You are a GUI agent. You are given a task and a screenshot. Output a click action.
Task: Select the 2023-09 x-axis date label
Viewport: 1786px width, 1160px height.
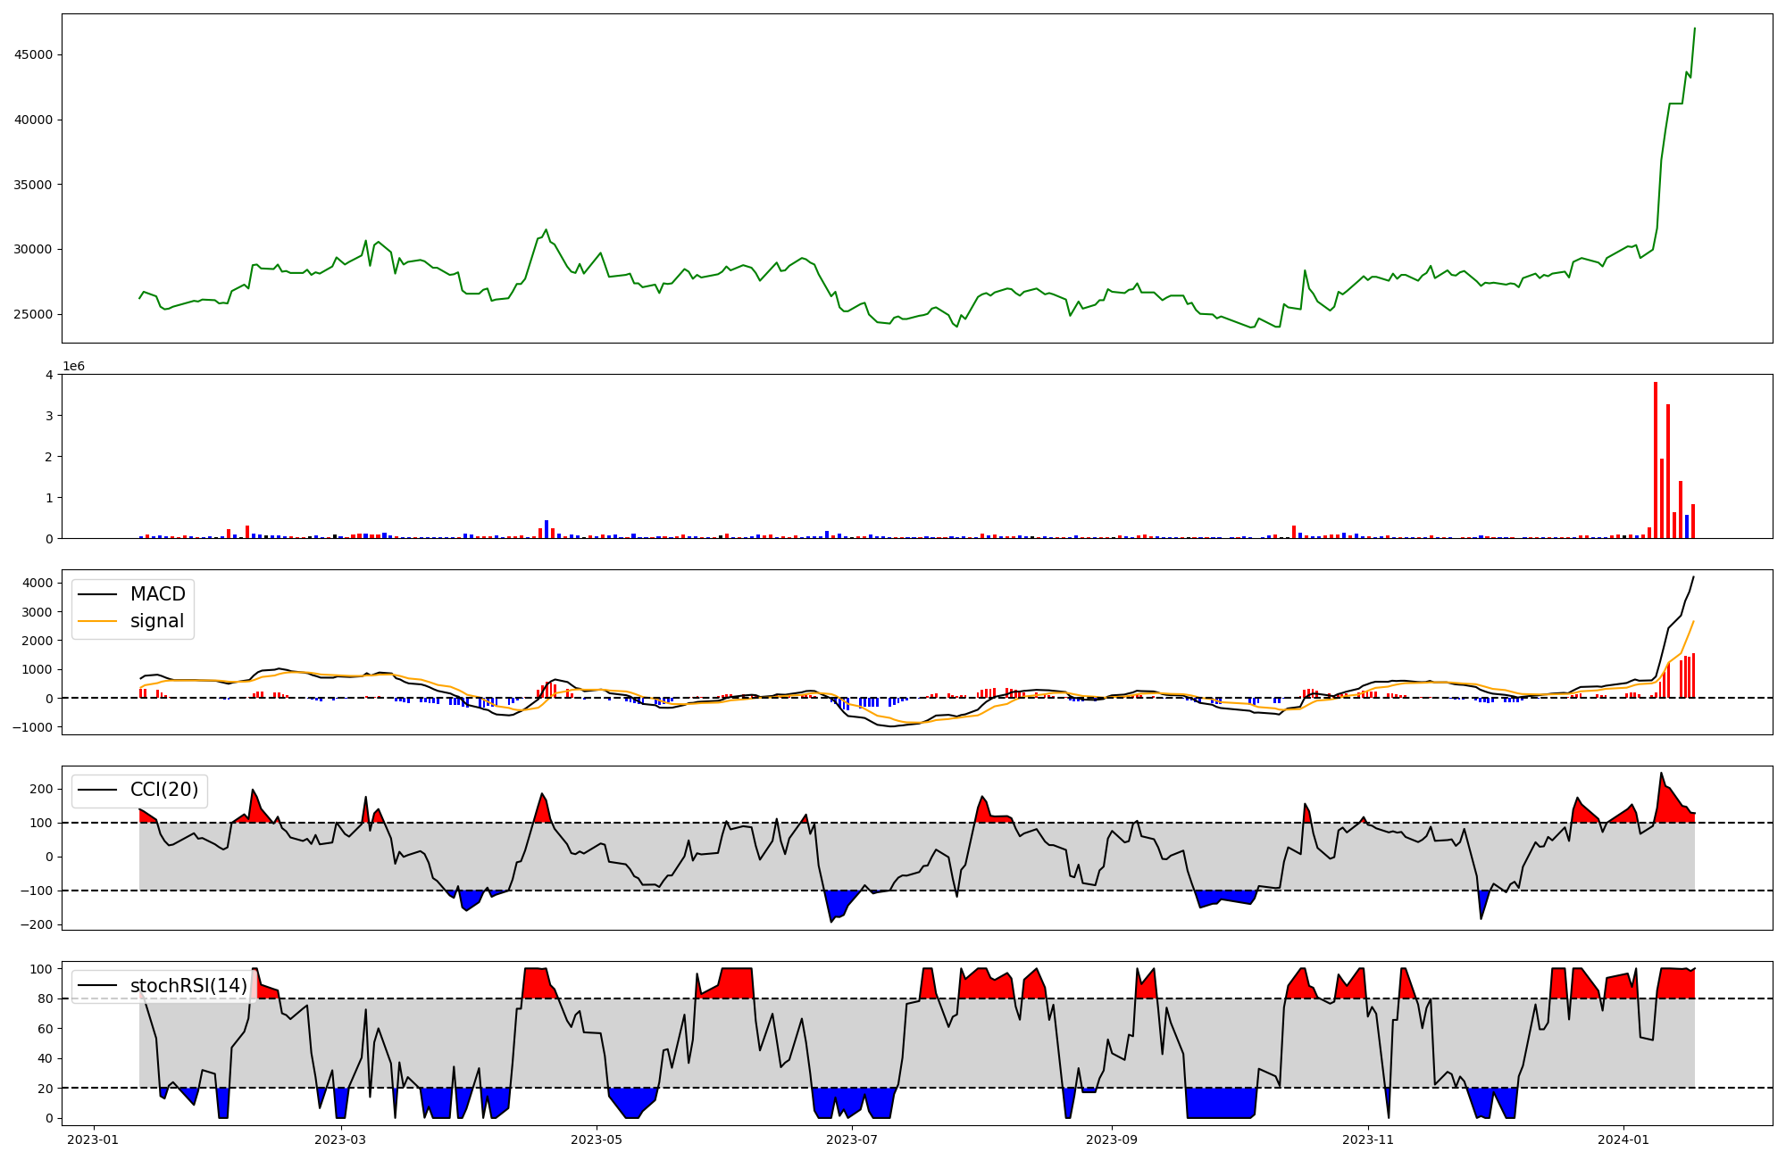coord(1112,1139)
